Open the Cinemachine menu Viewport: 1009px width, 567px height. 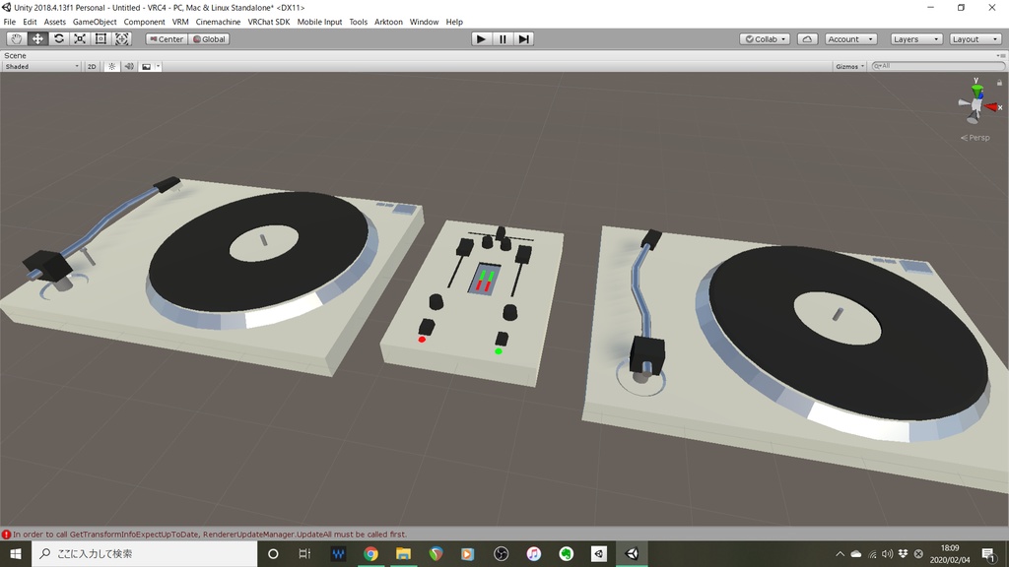216,21
